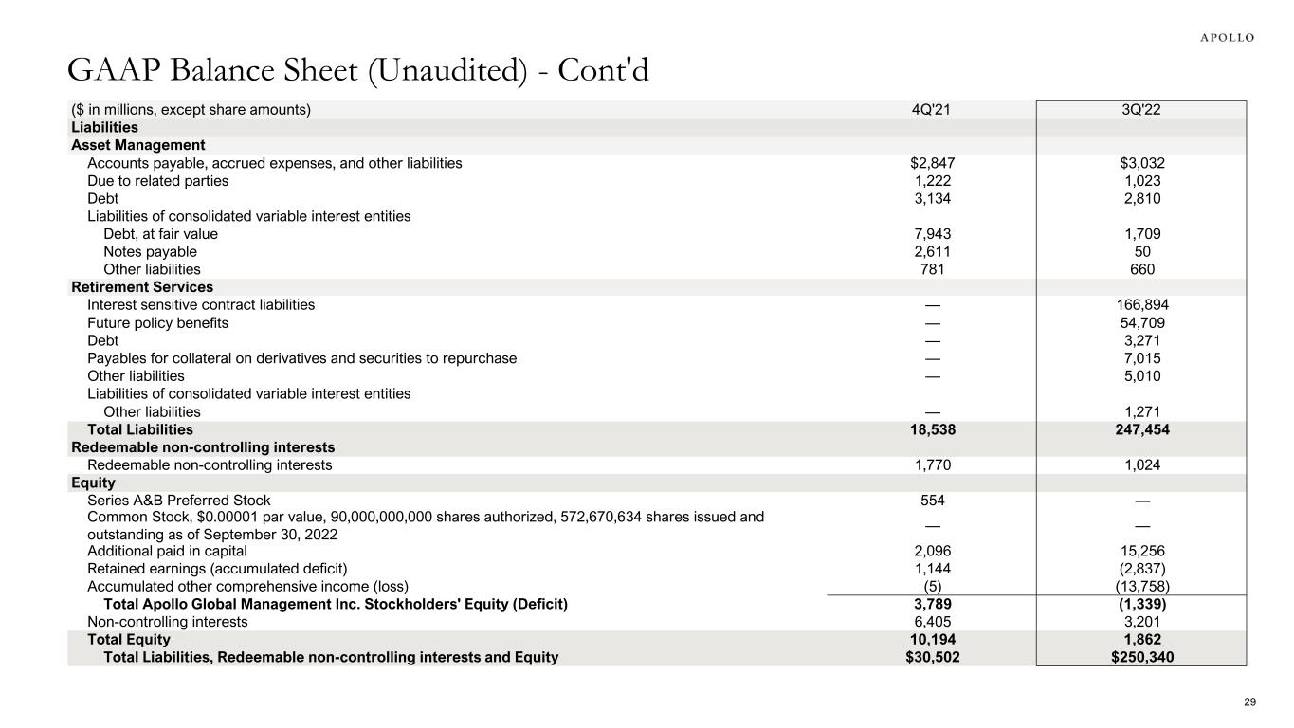Click the Notes payable row label
The image size is (1294, 728).
(150, 252)
